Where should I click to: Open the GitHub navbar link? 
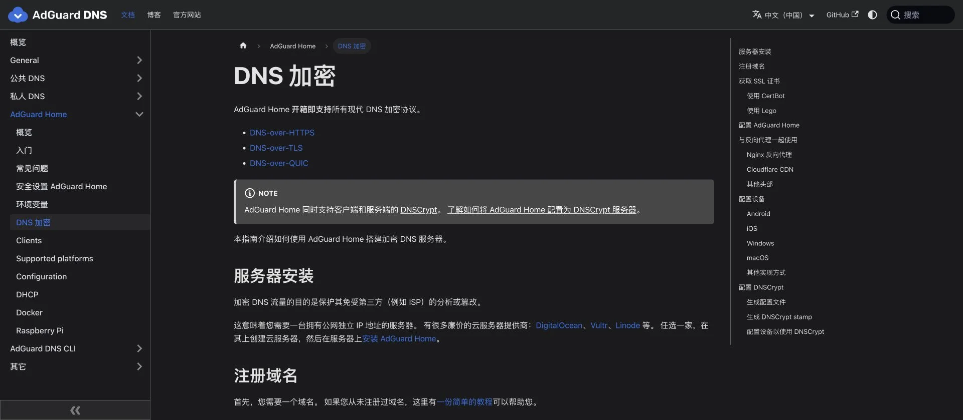pyautogui.click(x=842, y=15)
